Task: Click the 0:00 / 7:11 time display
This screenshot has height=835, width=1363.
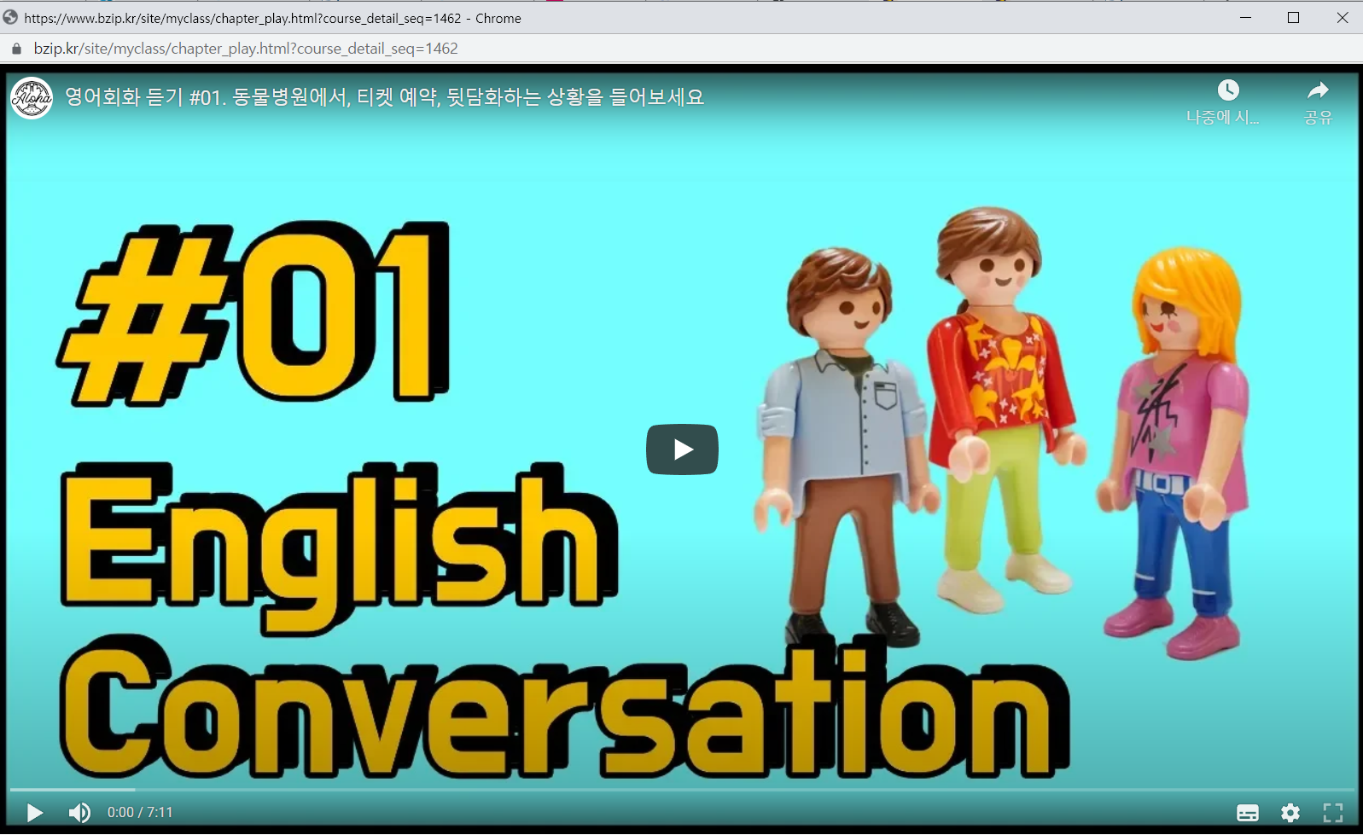Action: click(x=140, y=812)
